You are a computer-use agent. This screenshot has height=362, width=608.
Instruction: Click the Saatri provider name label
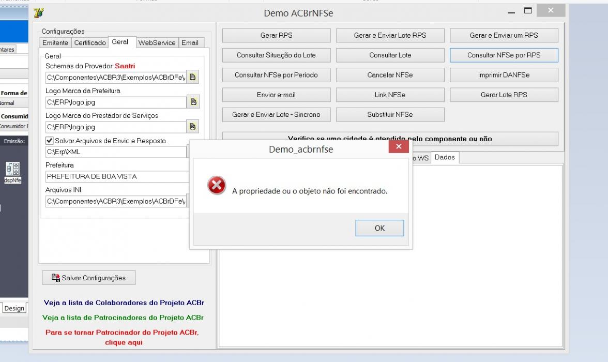pos(125,66)
